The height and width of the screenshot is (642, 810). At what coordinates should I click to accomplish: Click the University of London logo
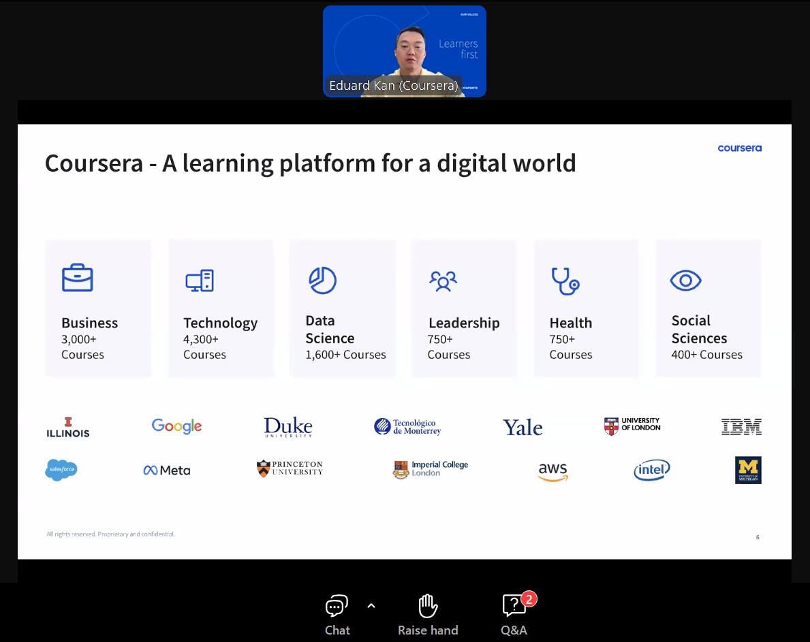632,426
